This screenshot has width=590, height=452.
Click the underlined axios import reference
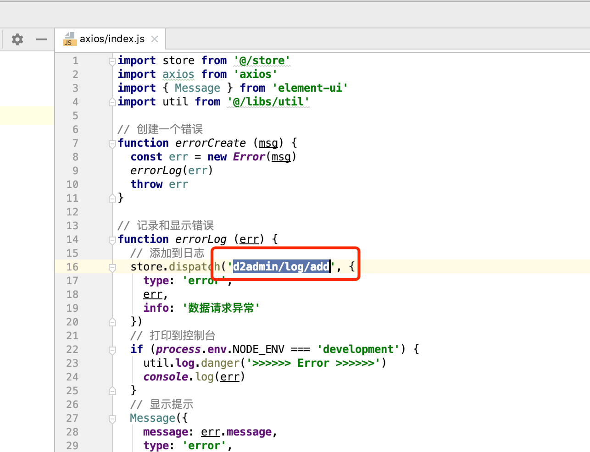click(178, 74)
